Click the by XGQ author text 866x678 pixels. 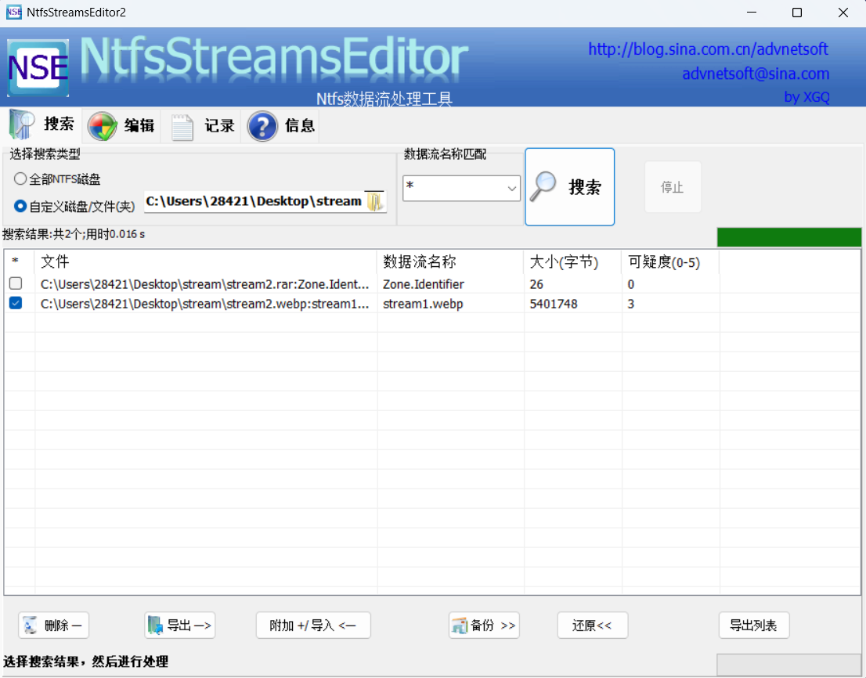point(807,97)
